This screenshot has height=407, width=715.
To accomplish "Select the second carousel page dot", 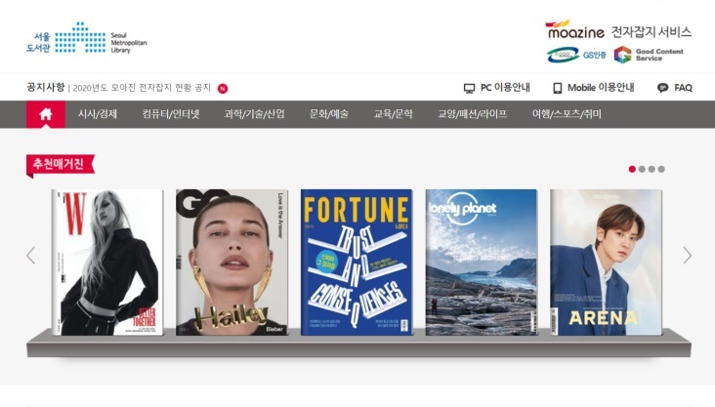I will pyautogui.click(x=642, y=169).
